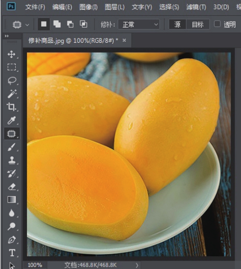Choose the Crop tool
Image resolution: width=241 pixels, height=269 pixels.
pos(11,107)
